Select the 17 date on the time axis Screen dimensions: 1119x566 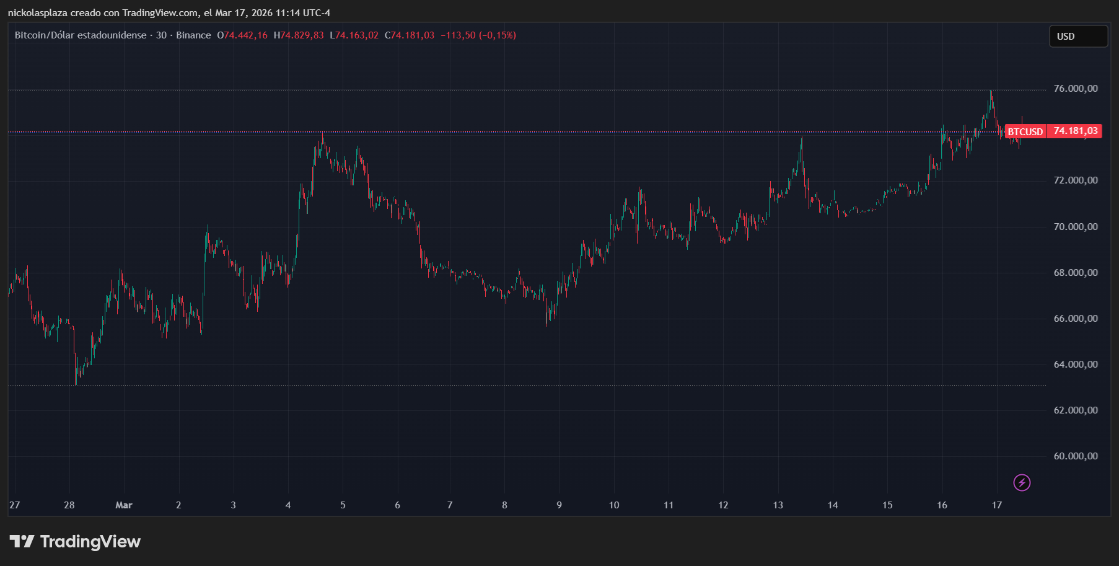point(996,505)
